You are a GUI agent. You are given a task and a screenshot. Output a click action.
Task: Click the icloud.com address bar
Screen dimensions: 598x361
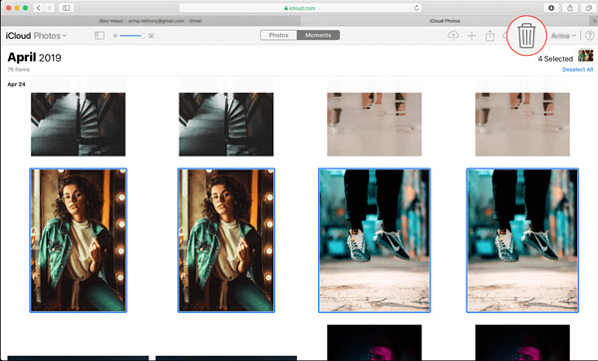coord(300,8)
